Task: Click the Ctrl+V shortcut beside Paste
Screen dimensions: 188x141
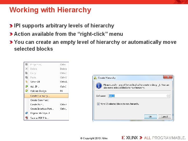Action: [63, 78]
